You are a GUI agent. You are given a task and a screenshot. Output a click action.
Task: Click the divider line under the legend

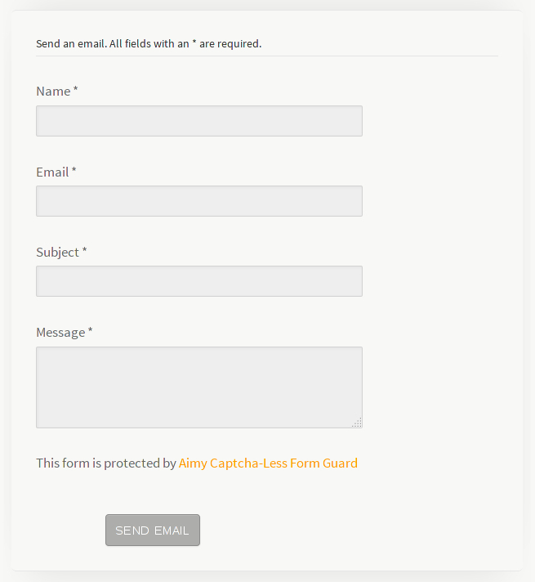point(267,56)
